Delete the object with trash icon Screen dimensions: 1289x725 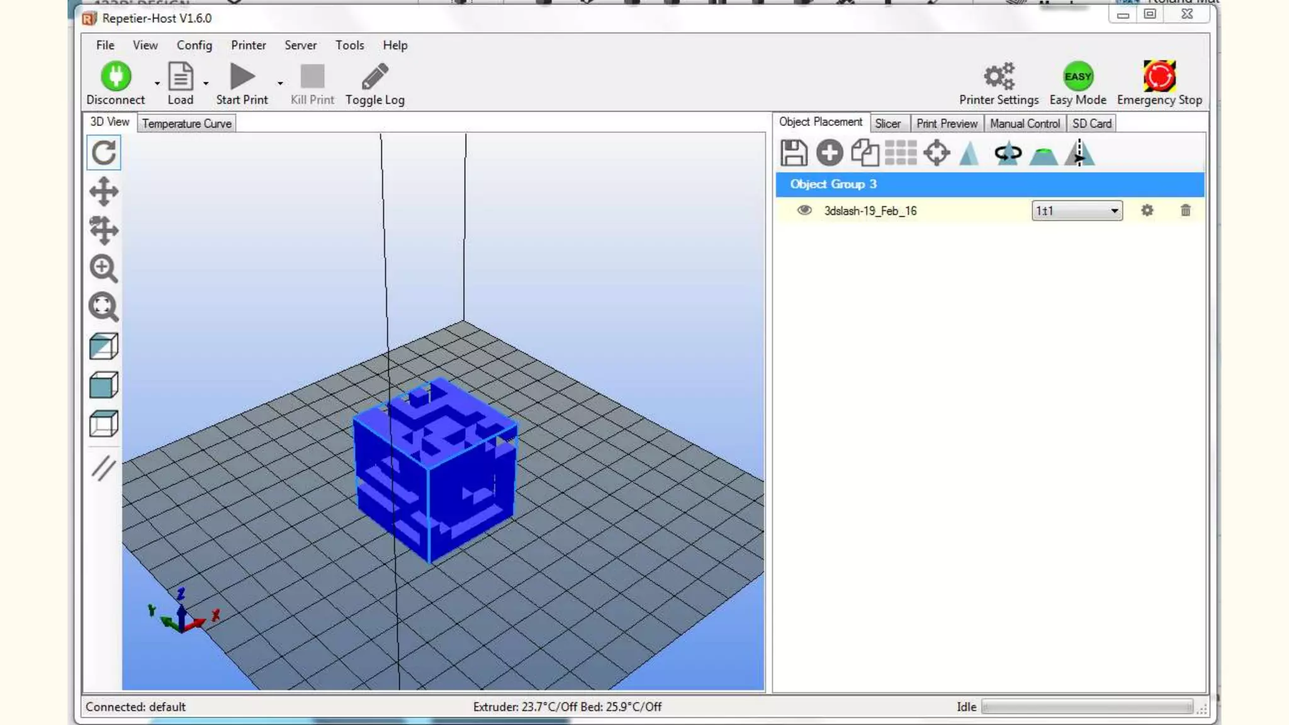[1185, 210]
